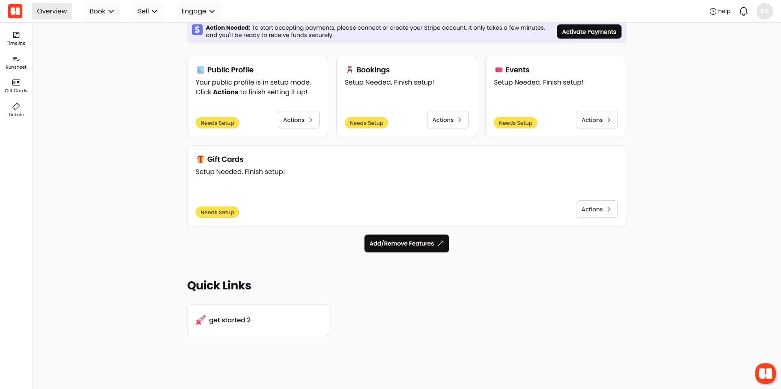The image size is (781, 389).
Task: Click Add/Remove Features
Action: click(x=406, y=243)
